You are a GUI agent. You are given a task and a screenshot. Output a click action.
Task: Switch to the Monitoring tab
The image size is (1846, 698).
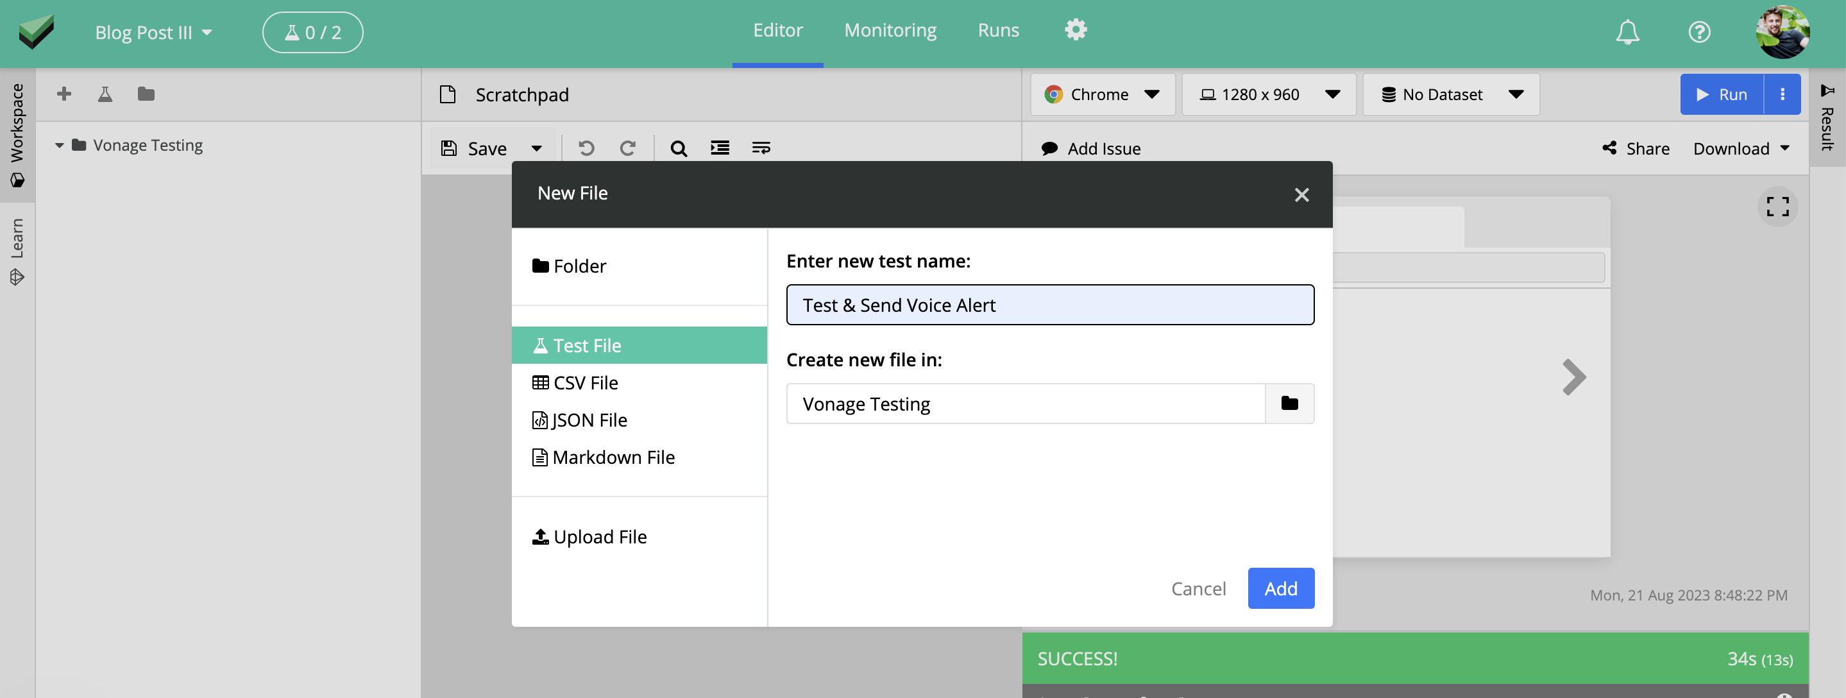[x=890, y=30]
